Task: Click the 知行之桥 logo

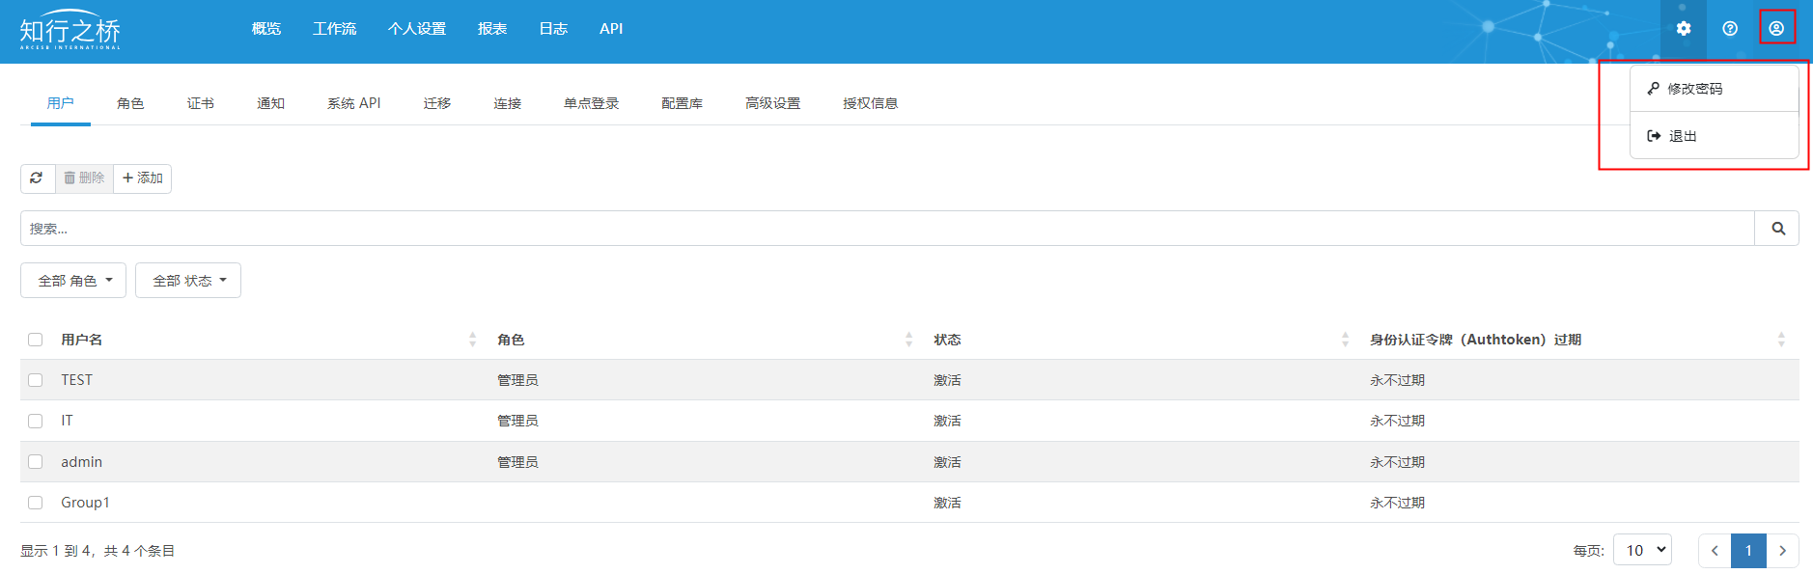Action: pyautogui.click(x=70, y=32)
